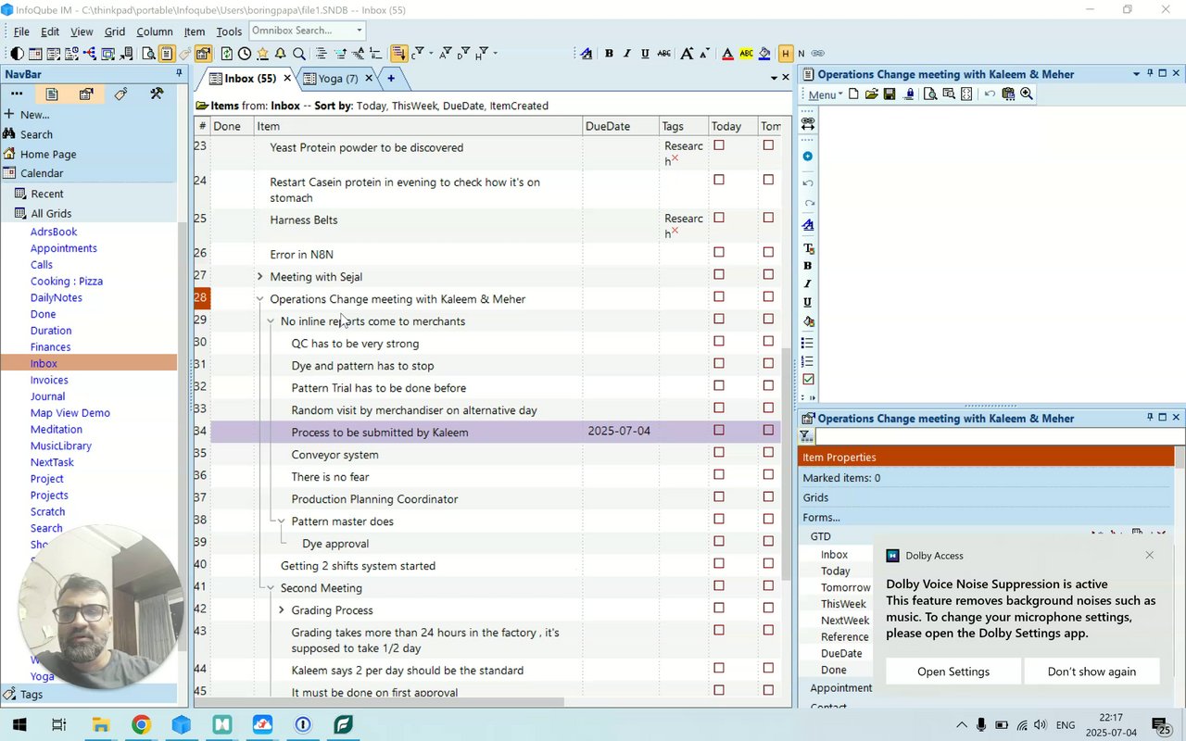Open the hammer tools icon in NavBar
This screenshot has height=741, width=1186.
click(x=157, y=94)
